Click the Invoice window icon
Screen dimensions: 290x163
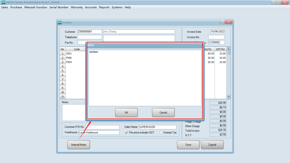[x=59, y=22]
